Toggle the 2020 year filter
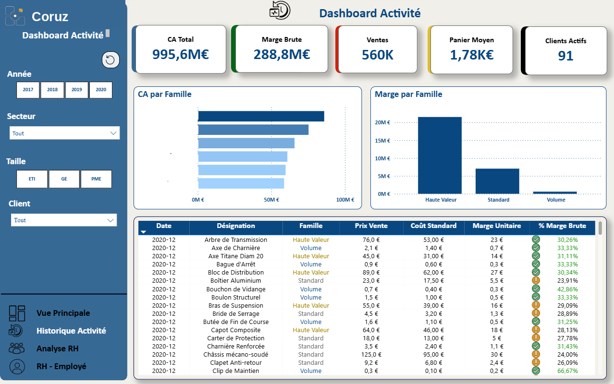614x384 pixels. (x=101, y=90)
